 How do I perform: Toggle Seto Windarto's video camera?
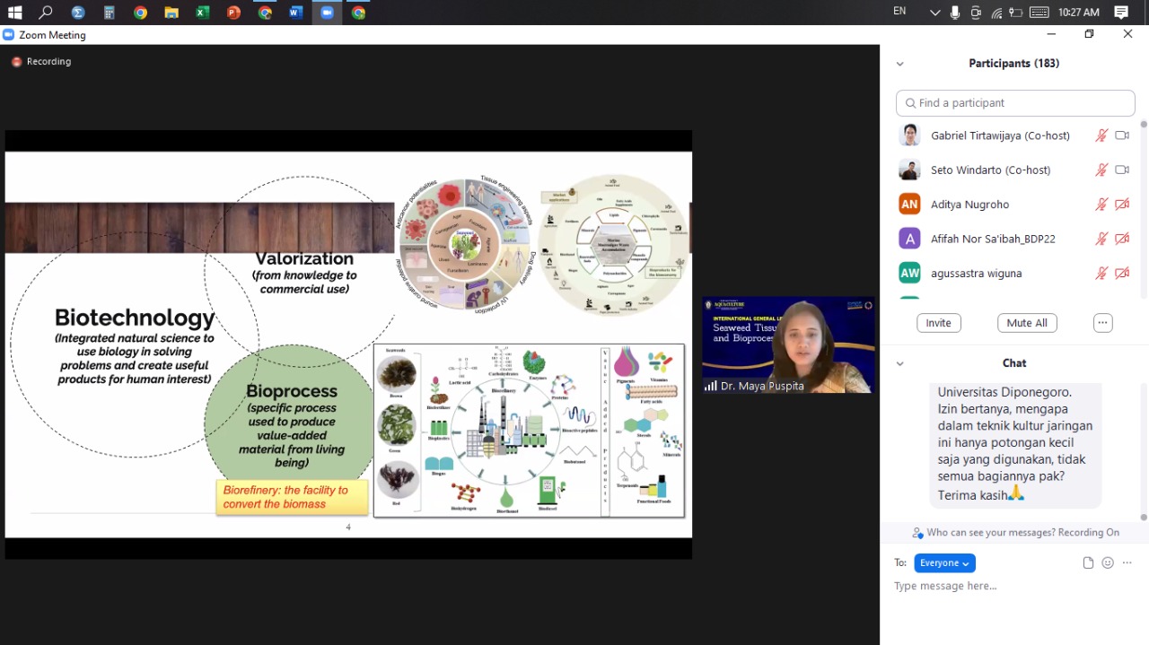1122,170
